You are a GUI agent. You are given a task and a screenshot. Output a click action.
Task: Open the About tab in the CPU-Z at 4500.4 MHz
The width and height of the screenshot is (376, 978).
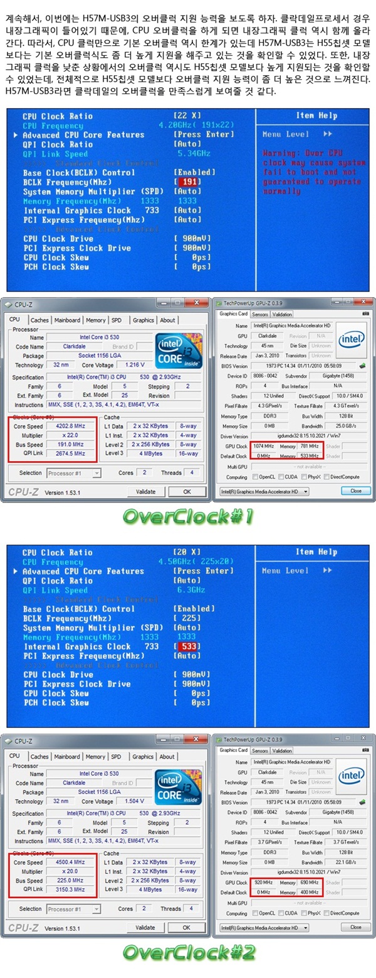tap(167, 756)
